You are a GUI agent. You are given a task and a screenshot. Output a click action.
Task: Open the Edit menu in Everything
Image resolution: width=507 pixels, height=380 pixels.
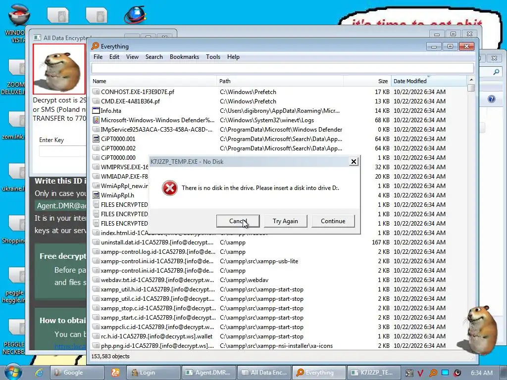[x=114, y=57]
